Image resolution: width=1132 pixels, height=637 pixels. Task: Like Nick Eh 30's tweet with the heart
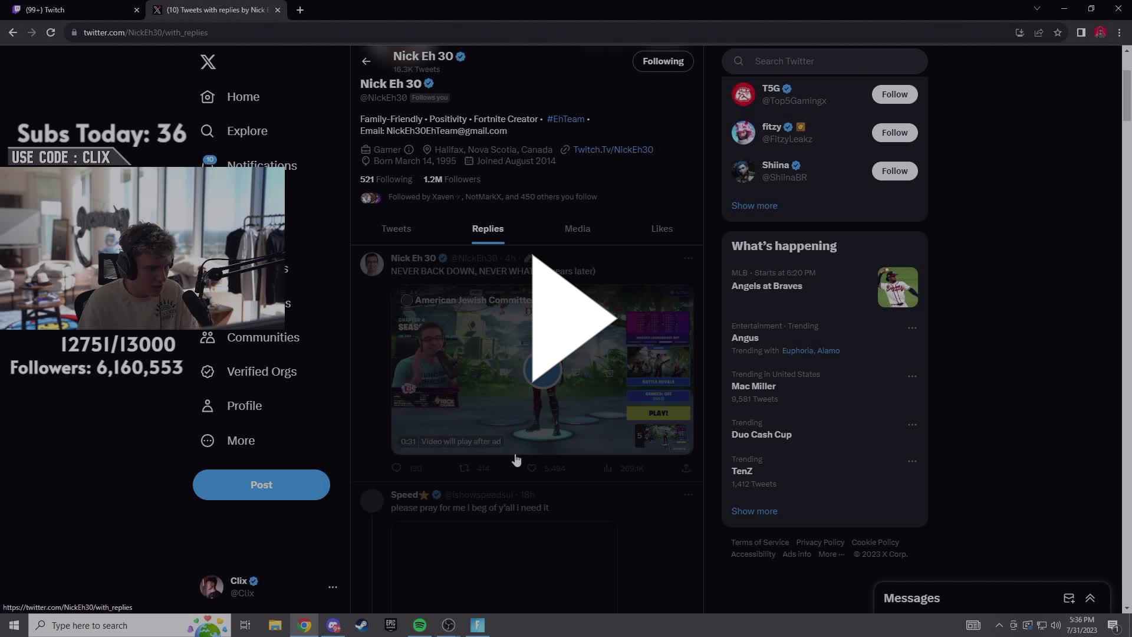tap(532, 468)
